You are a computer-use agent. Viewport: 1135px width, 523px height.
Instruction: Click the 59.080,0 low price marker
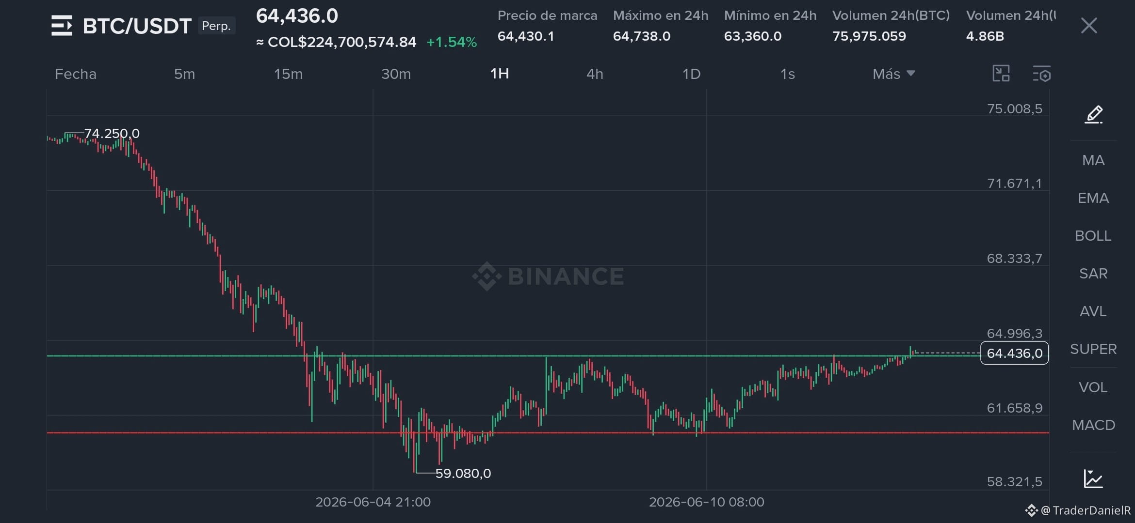click(x=463, y=473)
